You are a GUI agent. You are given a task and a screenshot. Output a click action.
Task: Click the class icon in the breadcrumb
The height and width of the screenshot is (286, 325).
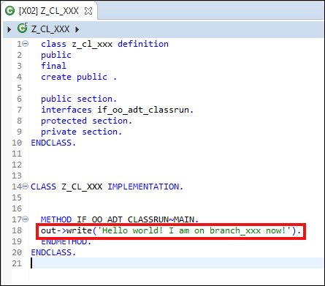23,29
